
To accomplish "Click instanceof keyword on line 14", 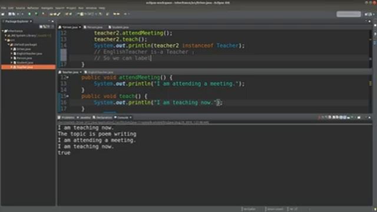I will (198, 46).
